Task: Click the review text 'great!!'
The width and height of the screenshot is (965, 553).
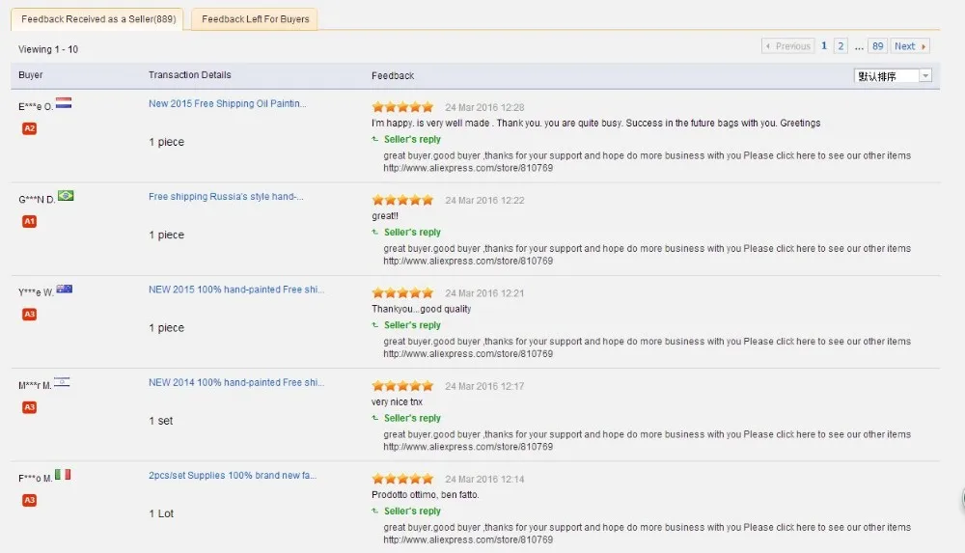Action: [x=385, y=216]
